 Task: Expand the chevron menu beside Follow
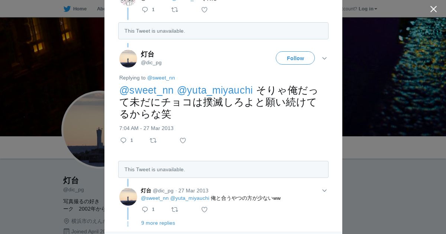(x=324, y=58)
